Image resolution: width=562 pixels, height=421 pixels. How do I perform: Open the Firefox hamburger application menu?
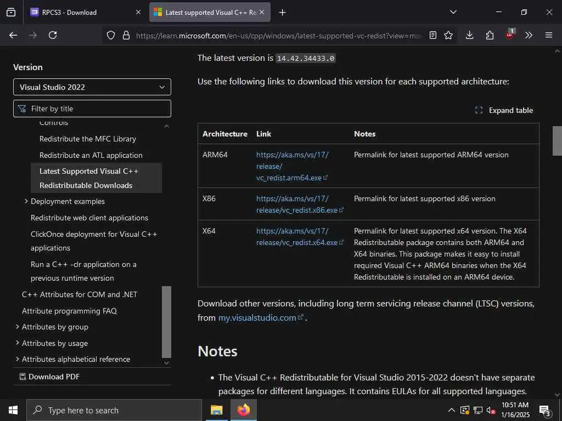tap(549, 35)
